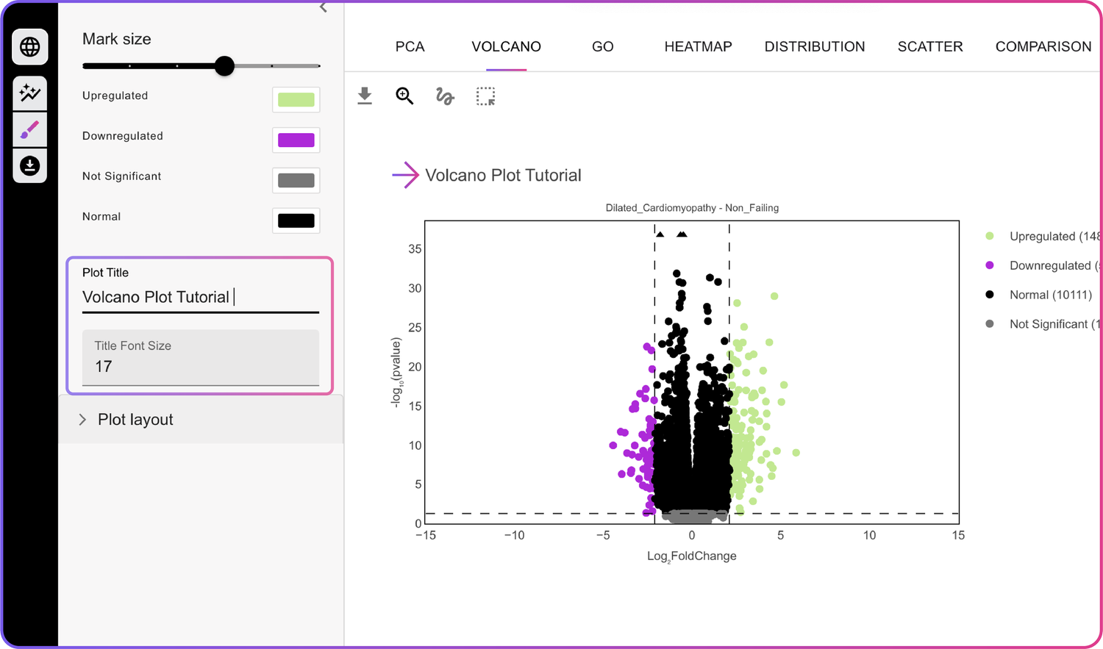Open the GO analysis tab
This screenshot has height=649, width=1103.
(x=602, y=46)
